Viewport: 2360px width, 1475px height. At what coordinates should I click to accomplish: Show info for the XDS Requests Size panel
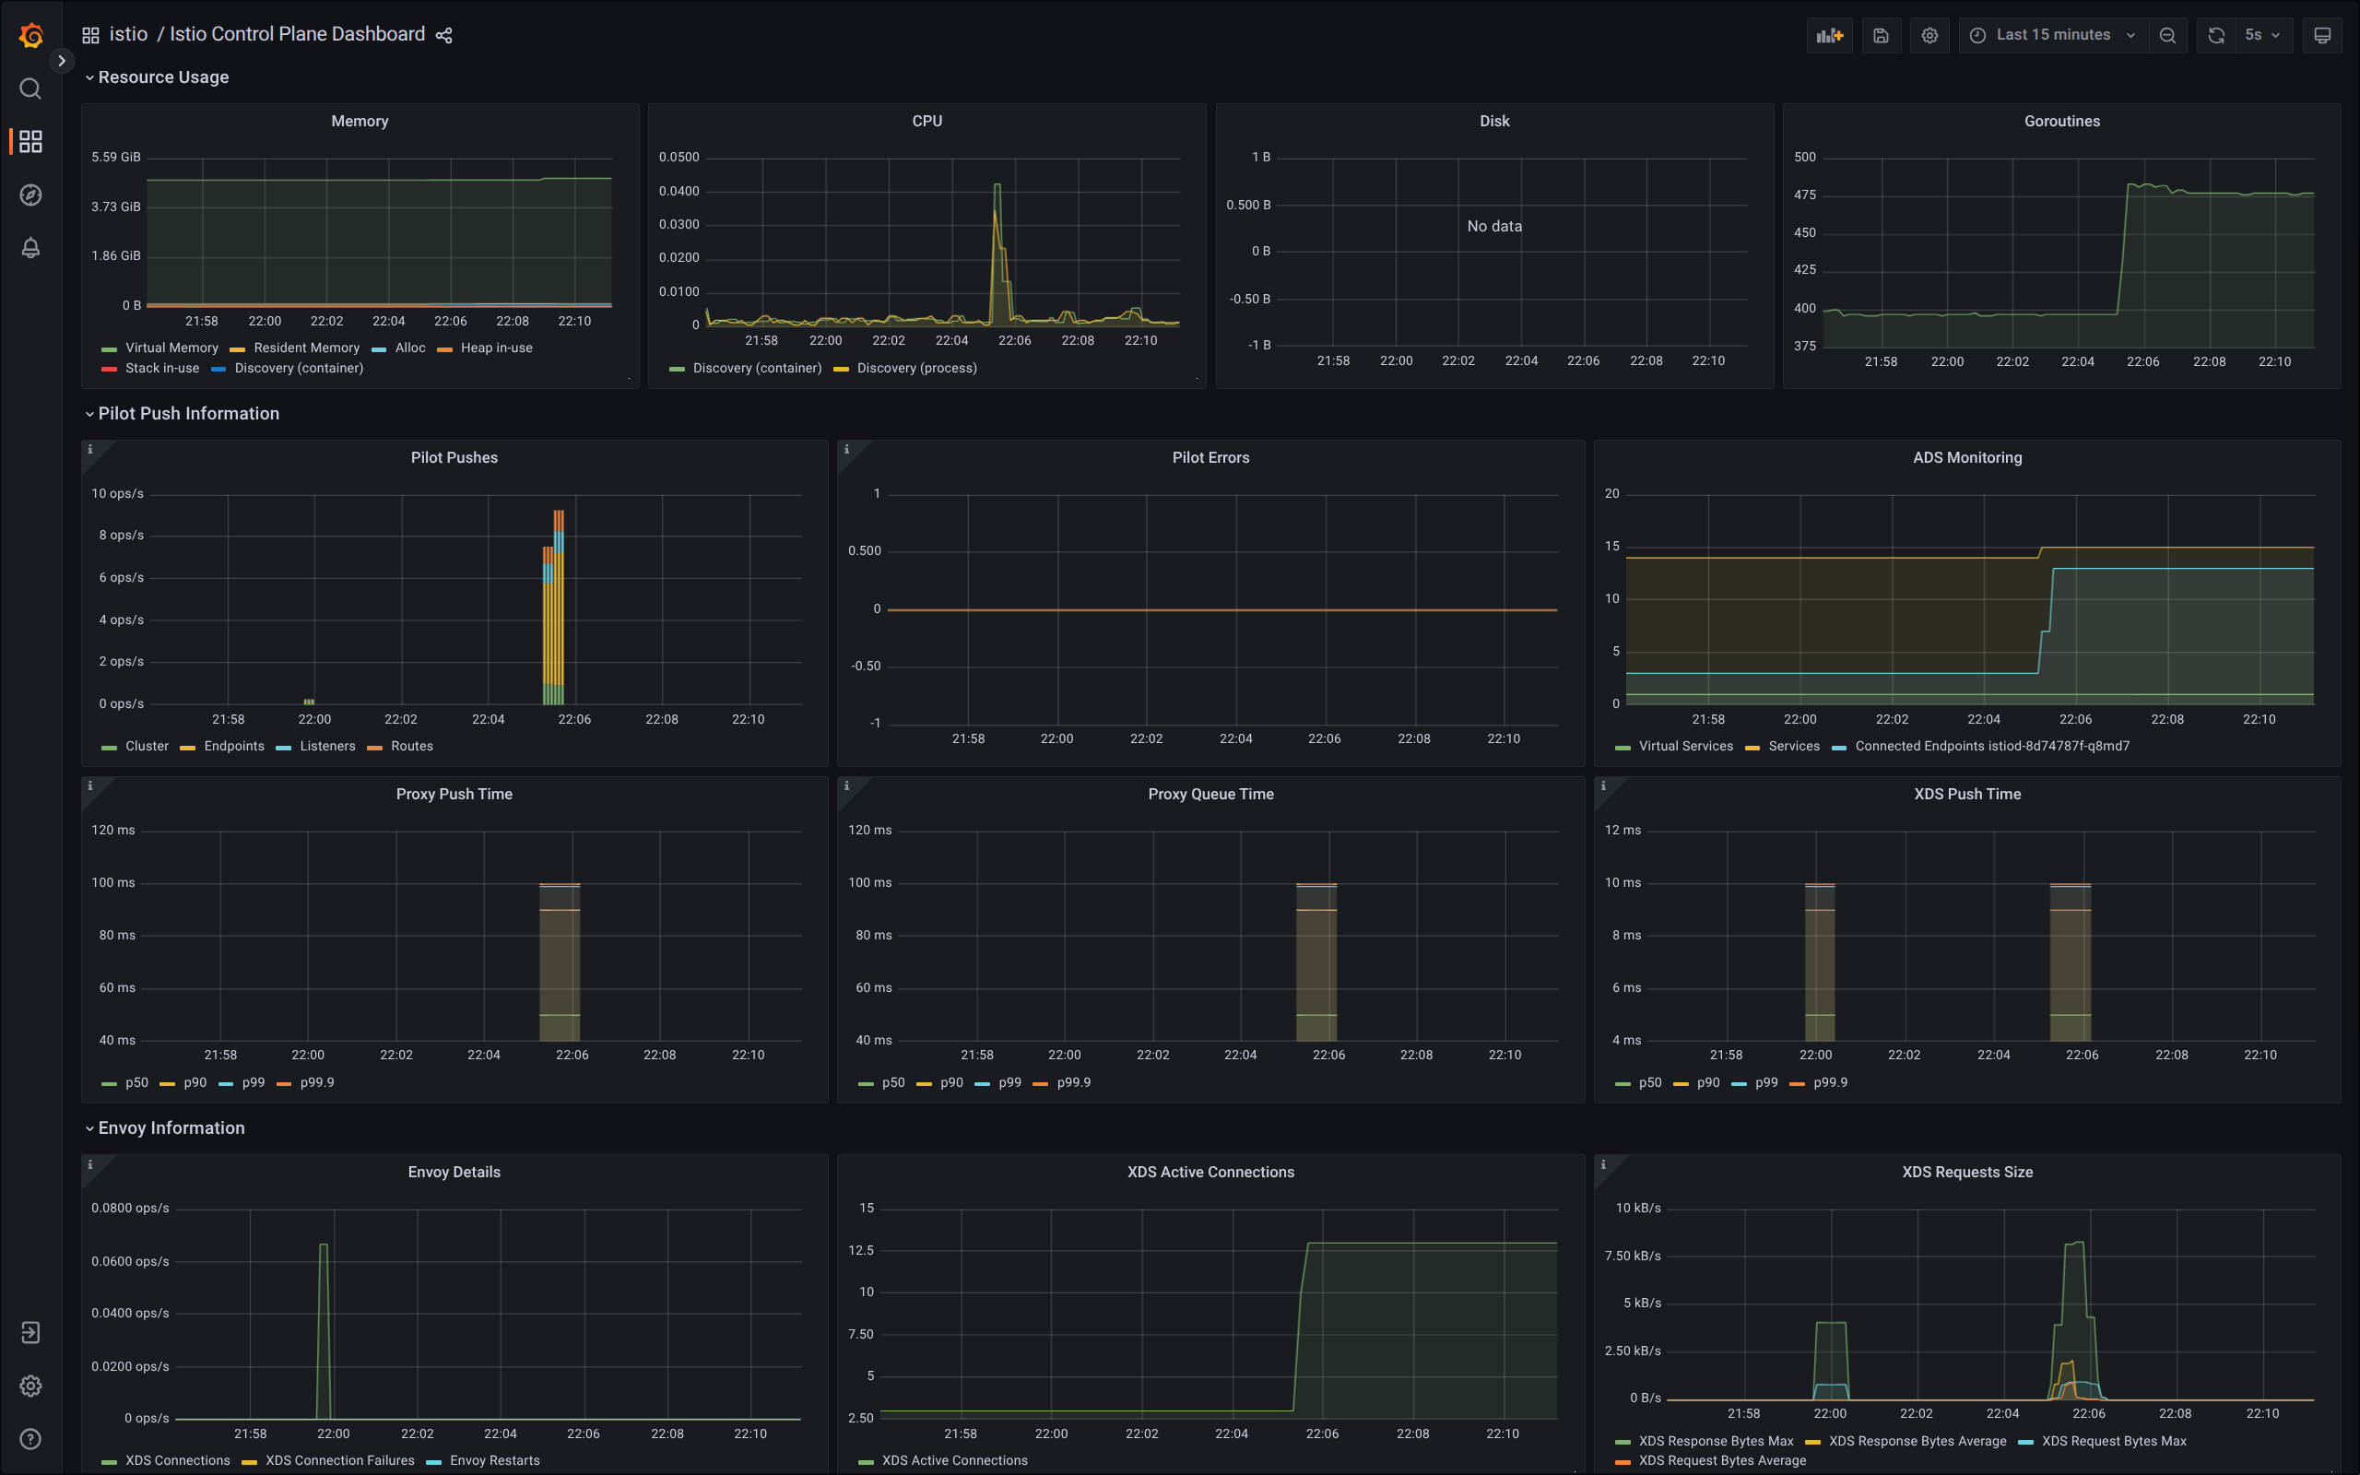(1603, 1164)
